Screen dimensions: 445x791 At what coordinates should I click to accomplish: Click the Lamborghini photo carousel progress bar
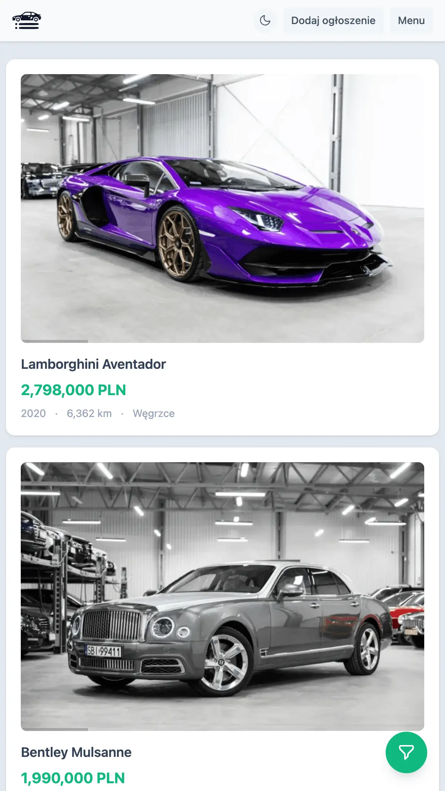55,341
